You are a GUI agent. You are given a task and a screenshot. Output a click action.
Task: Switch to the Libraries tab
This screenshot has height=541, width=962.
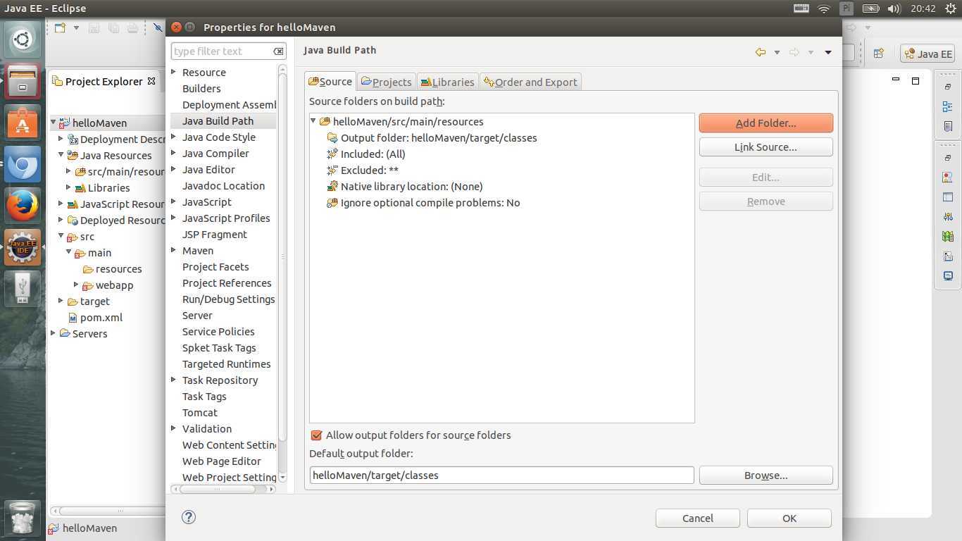447,82
